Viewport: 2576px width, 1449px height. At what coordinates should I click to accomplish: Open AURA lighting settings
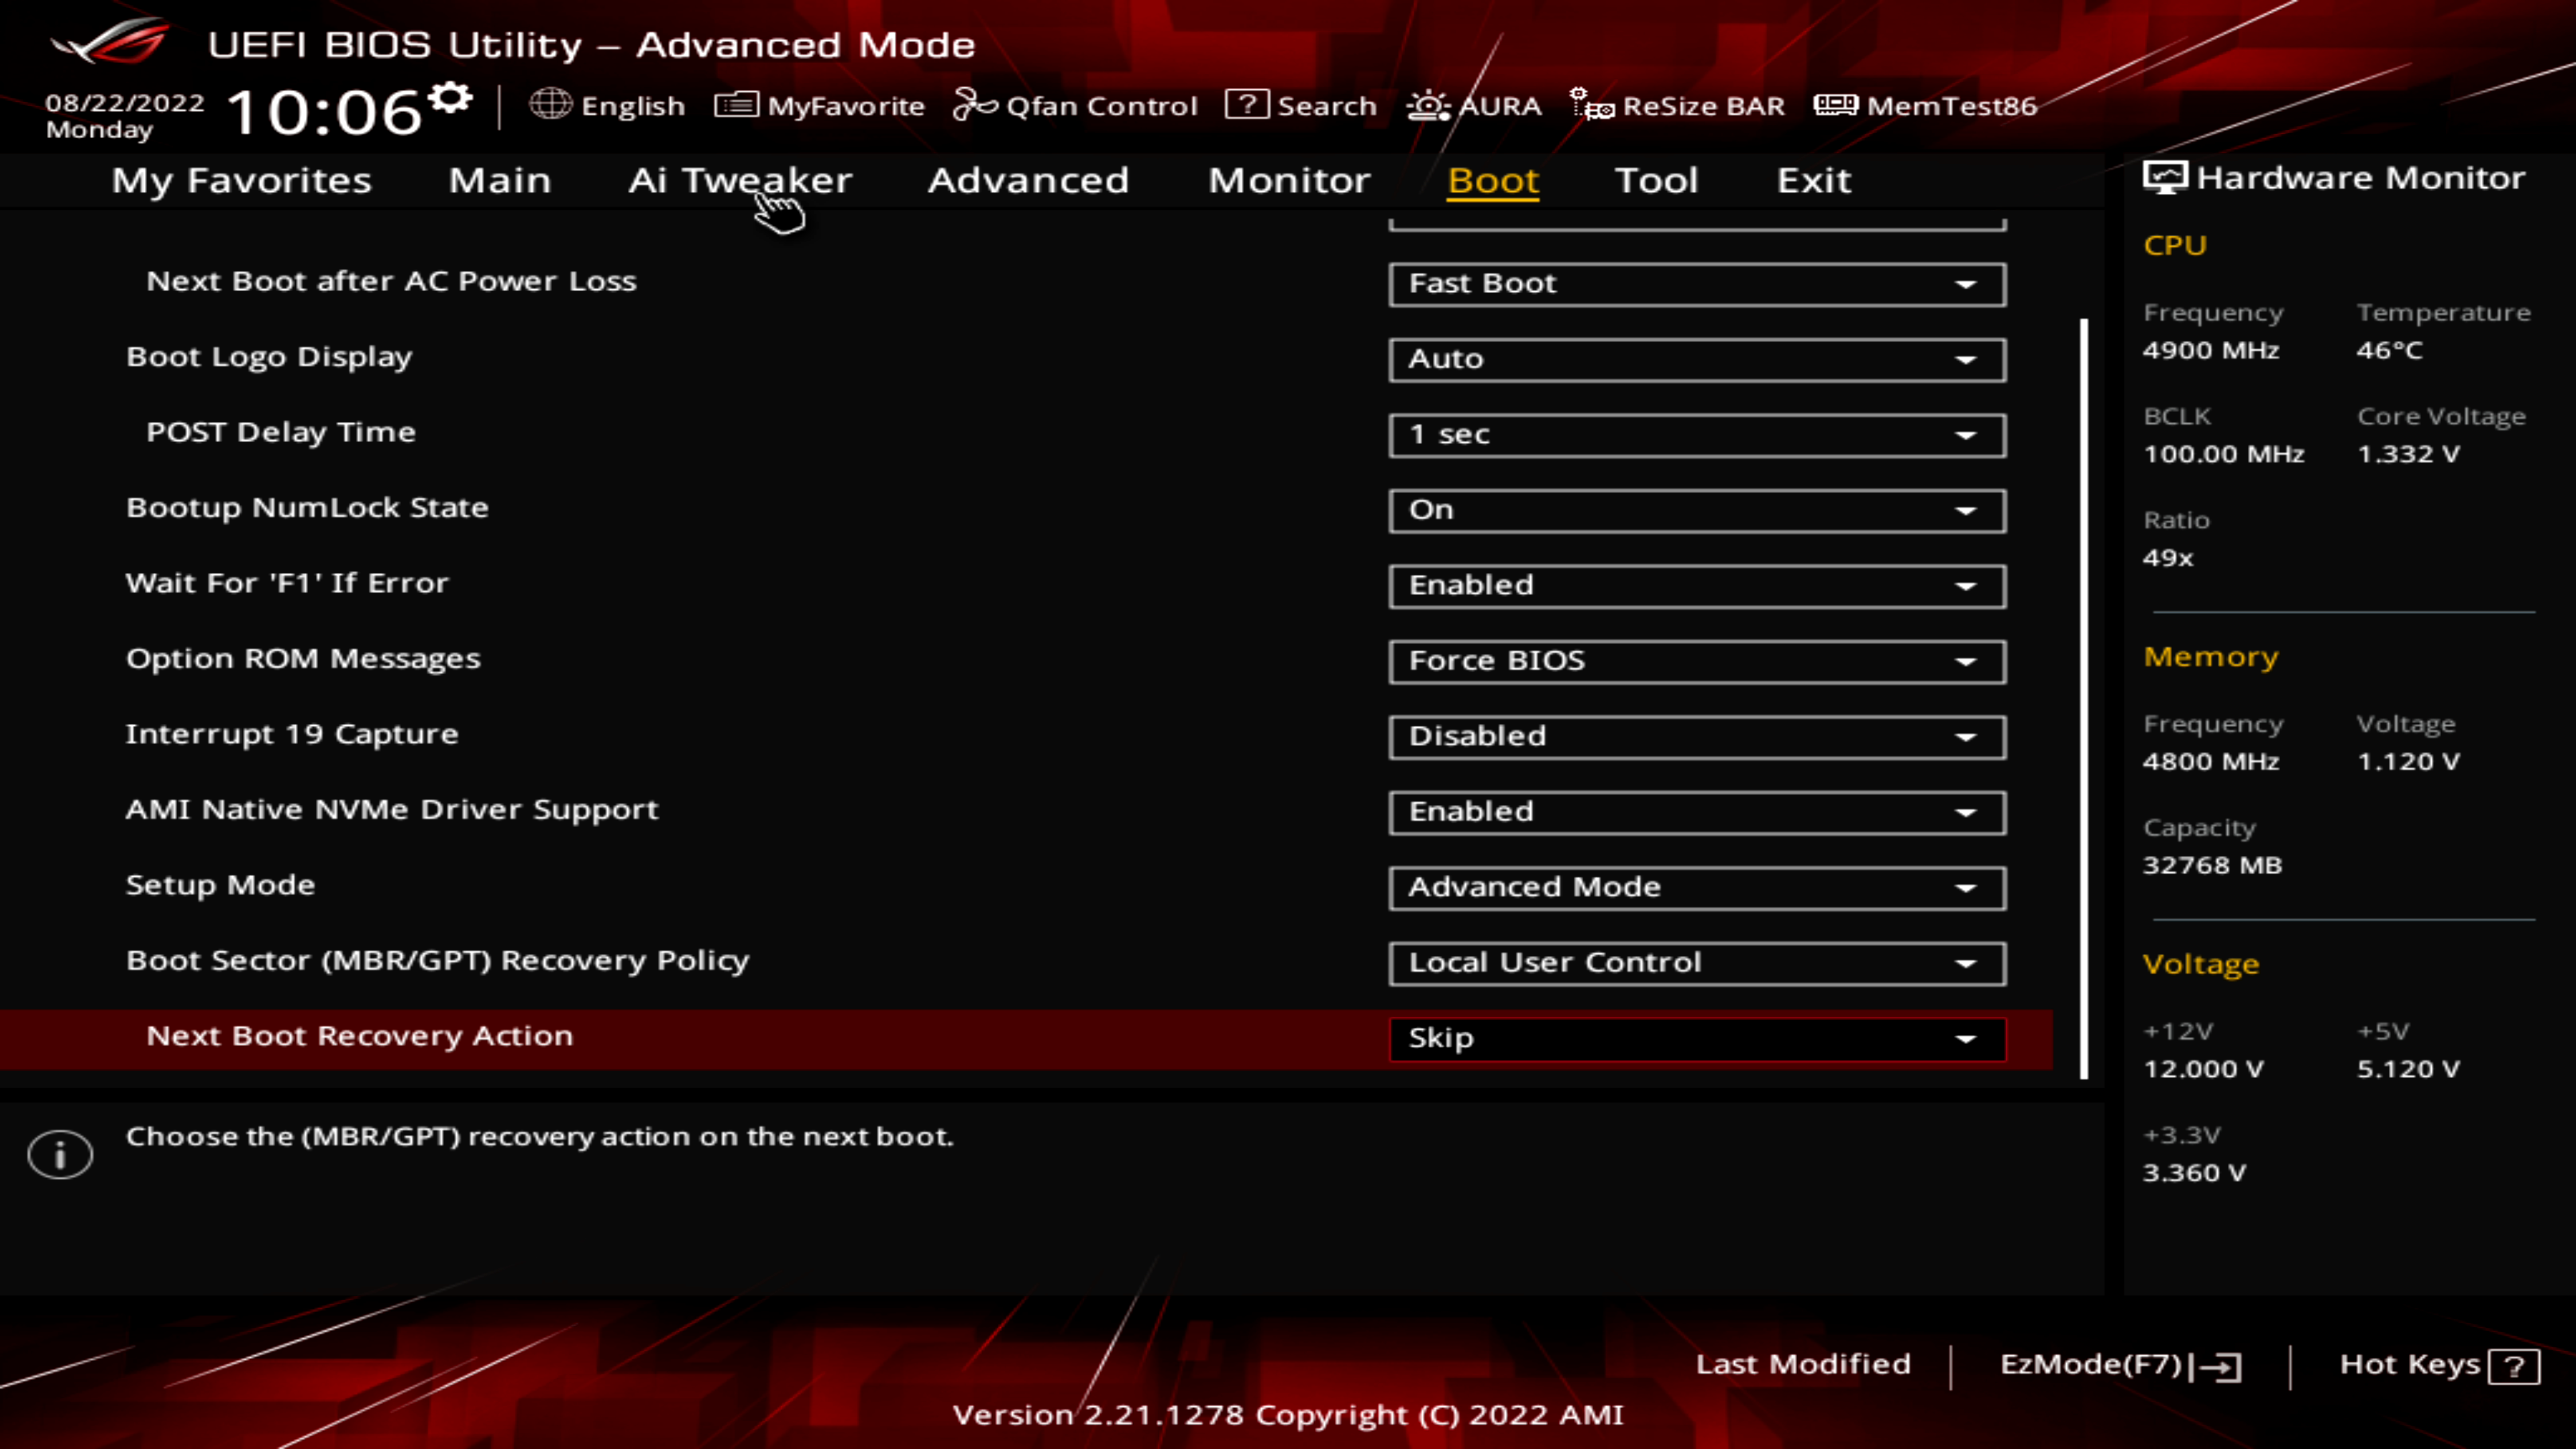[x=1476, y=105]
